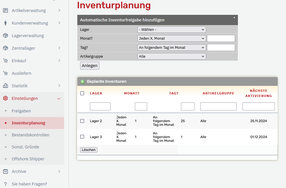
Task: Click the question mark help icon
Action: [x=5, y=184]
